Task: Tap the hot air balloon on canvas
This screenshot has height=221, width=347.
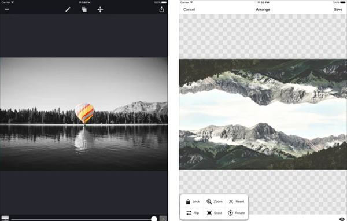Action: 84,112
